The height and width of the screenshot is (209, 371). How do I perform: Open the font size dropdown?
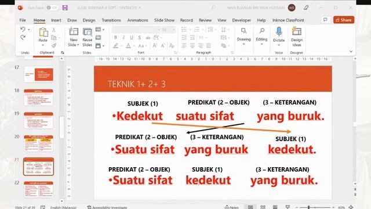pos(174,30)
